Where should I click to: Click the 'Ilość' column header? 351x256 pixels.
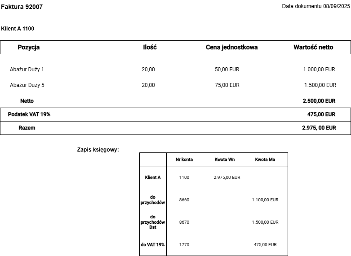[x=150, y=47]
